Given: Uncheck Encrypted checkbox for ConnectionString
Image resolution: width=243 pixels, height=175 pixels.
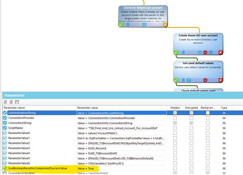Looking at the screenshot, I should (x=191, y=123).
